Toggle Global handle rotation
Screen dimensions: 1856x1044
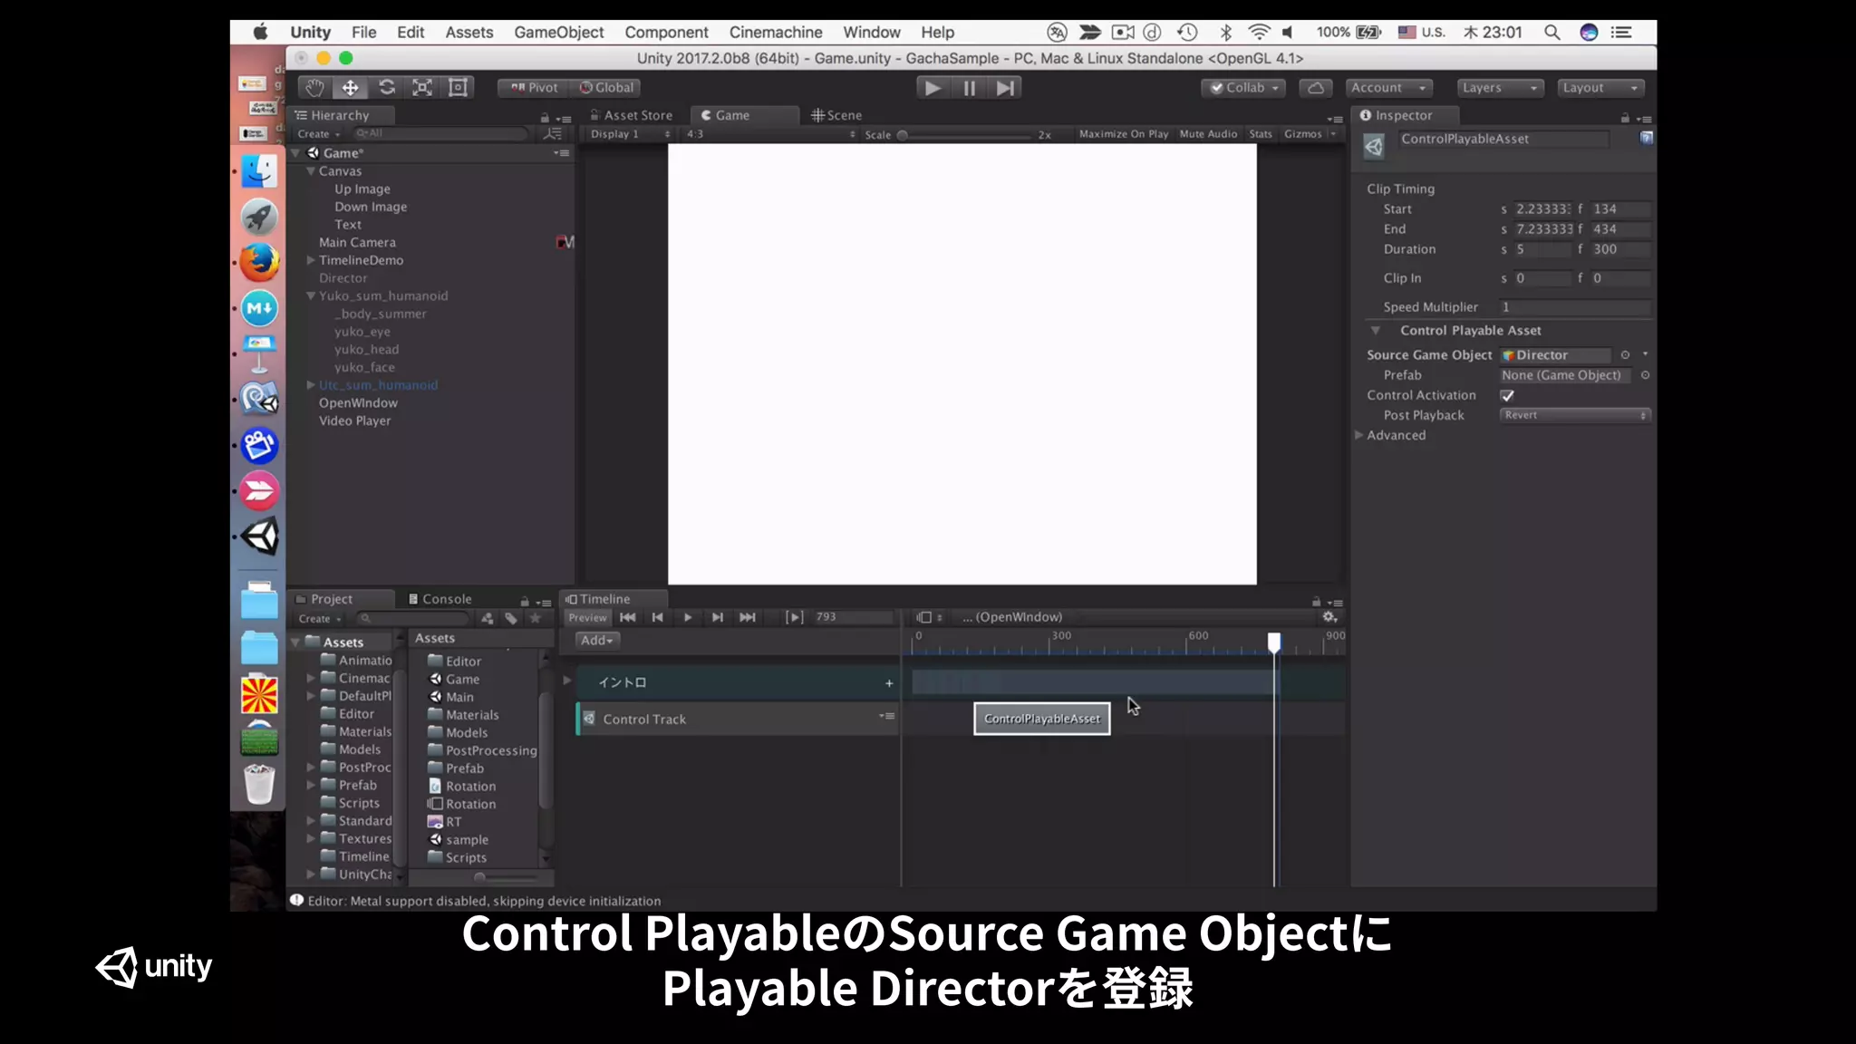point(606,88)
